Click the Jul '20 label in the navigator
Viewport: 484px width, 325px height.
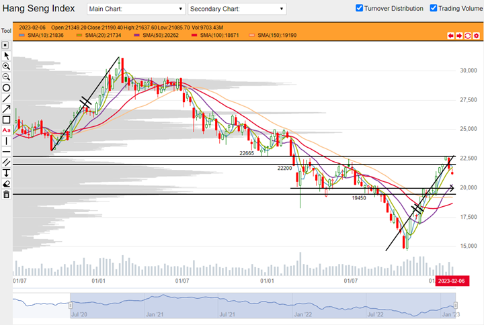[79, 314]
